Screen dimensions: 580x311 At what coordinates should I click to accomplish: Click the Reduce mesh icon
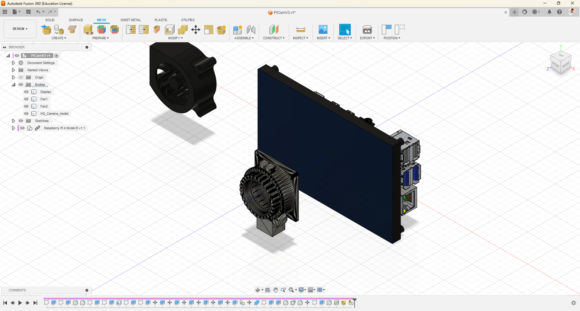tap(144, 30)
